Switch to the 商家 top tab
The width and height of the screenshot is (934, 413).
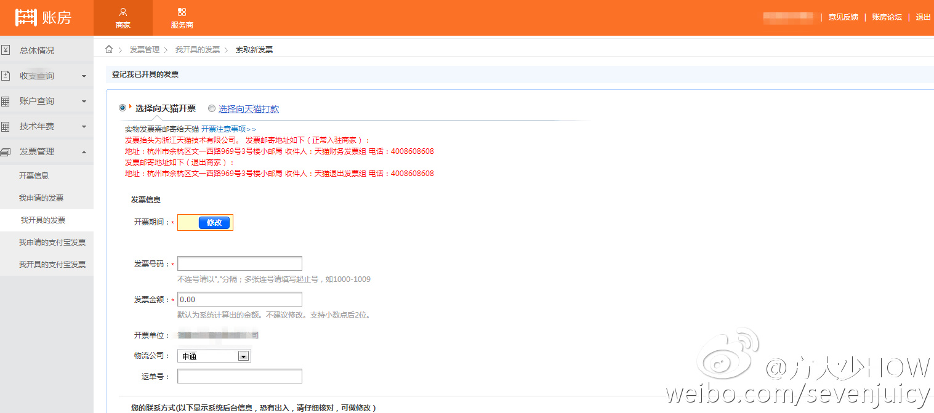pos(123,18)
